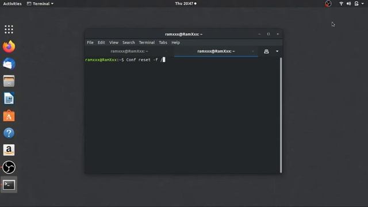The image size is (368, 207).
Task: Close the second terminal tab
Action: 253,51
